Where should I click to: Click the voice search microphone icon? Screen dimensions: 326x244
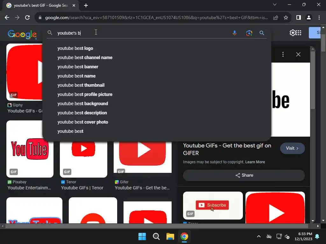(235, 33)
